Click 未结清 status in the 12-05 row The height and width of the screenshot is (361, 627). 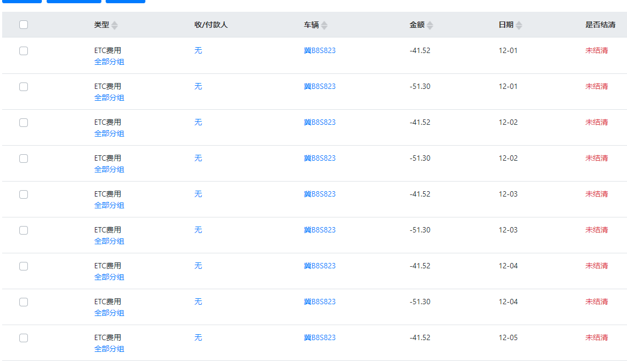click(x=596, y=337)
